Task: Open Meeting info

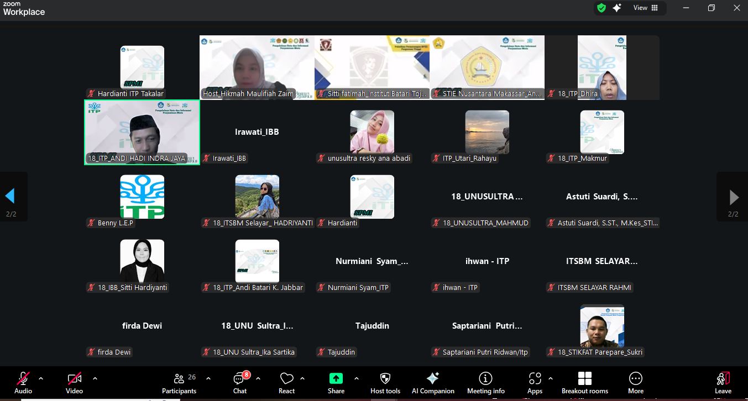Action: pos(485,383)
